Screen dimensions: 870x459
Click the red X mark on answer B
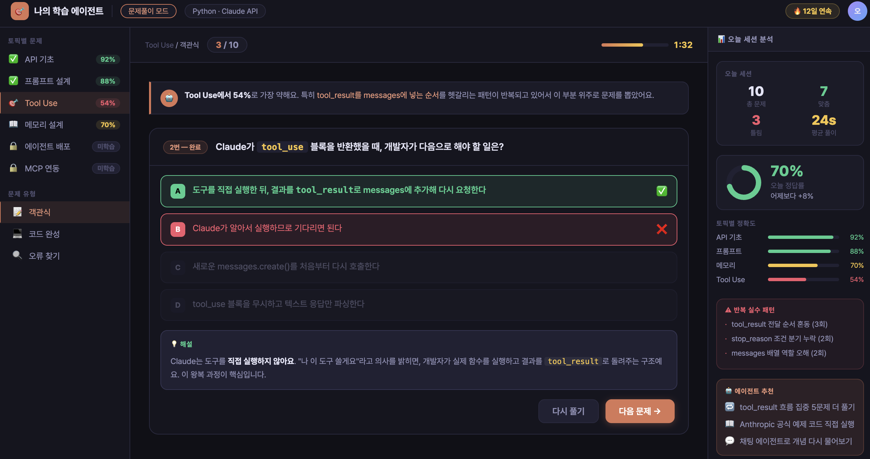pos(662,229)
